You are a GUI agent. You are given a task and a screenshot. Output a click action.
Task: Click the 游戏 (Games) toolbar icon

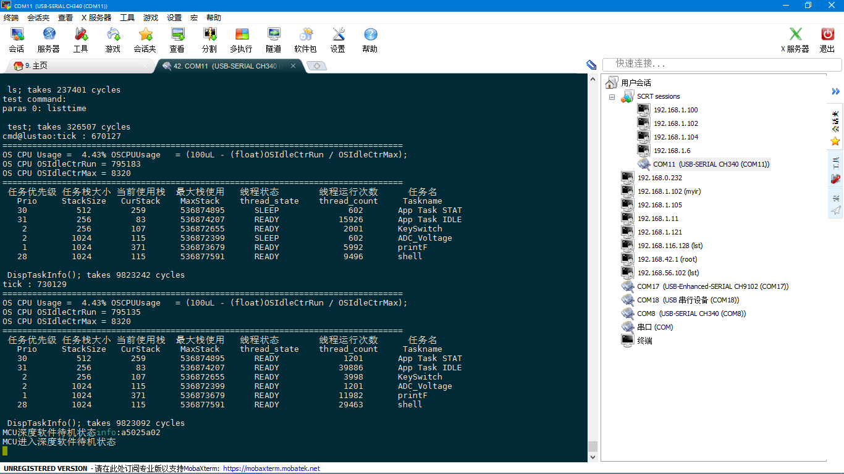113,39
